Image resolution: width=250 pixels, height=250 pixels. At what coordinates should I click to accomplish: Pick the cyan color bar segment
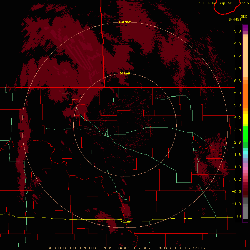(245, 152)
